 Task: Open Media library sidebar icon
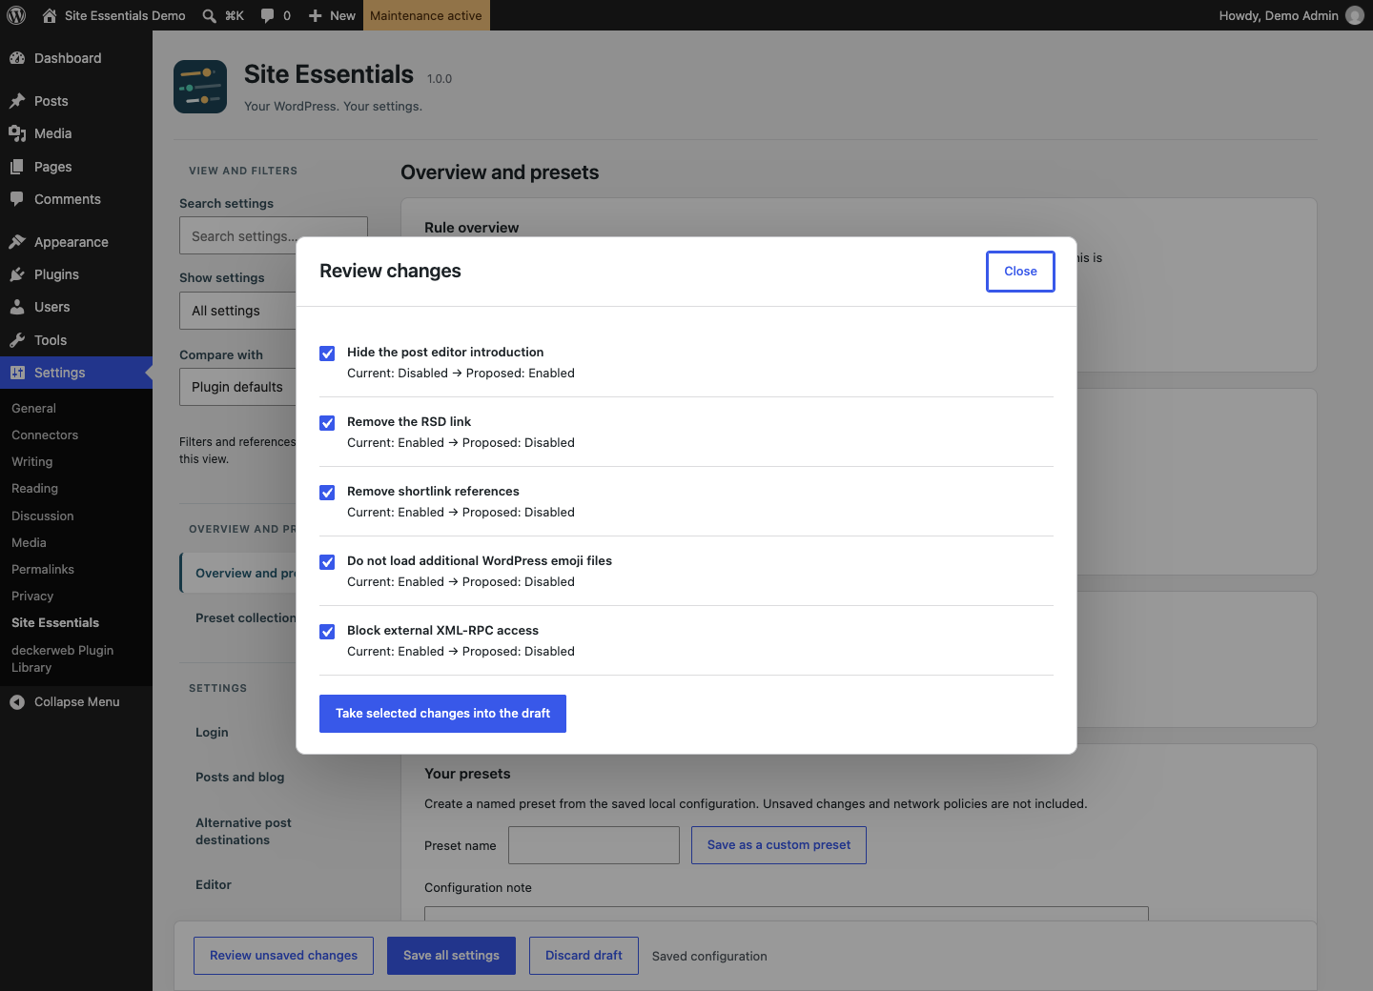[17, 133]
